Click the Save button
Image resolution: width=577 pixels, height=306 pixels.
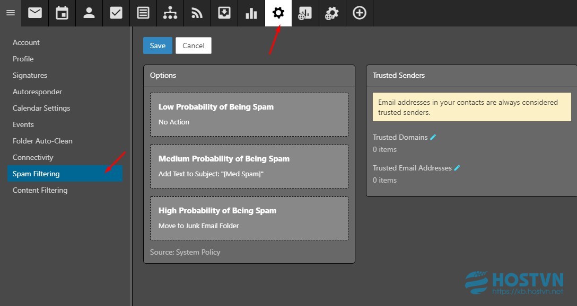158,46
